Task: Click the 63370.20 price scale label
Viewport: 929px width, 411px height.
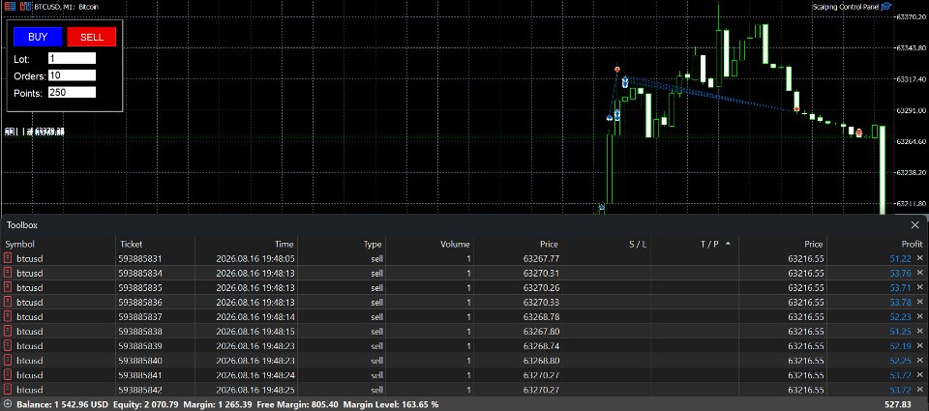Action: 913,16
